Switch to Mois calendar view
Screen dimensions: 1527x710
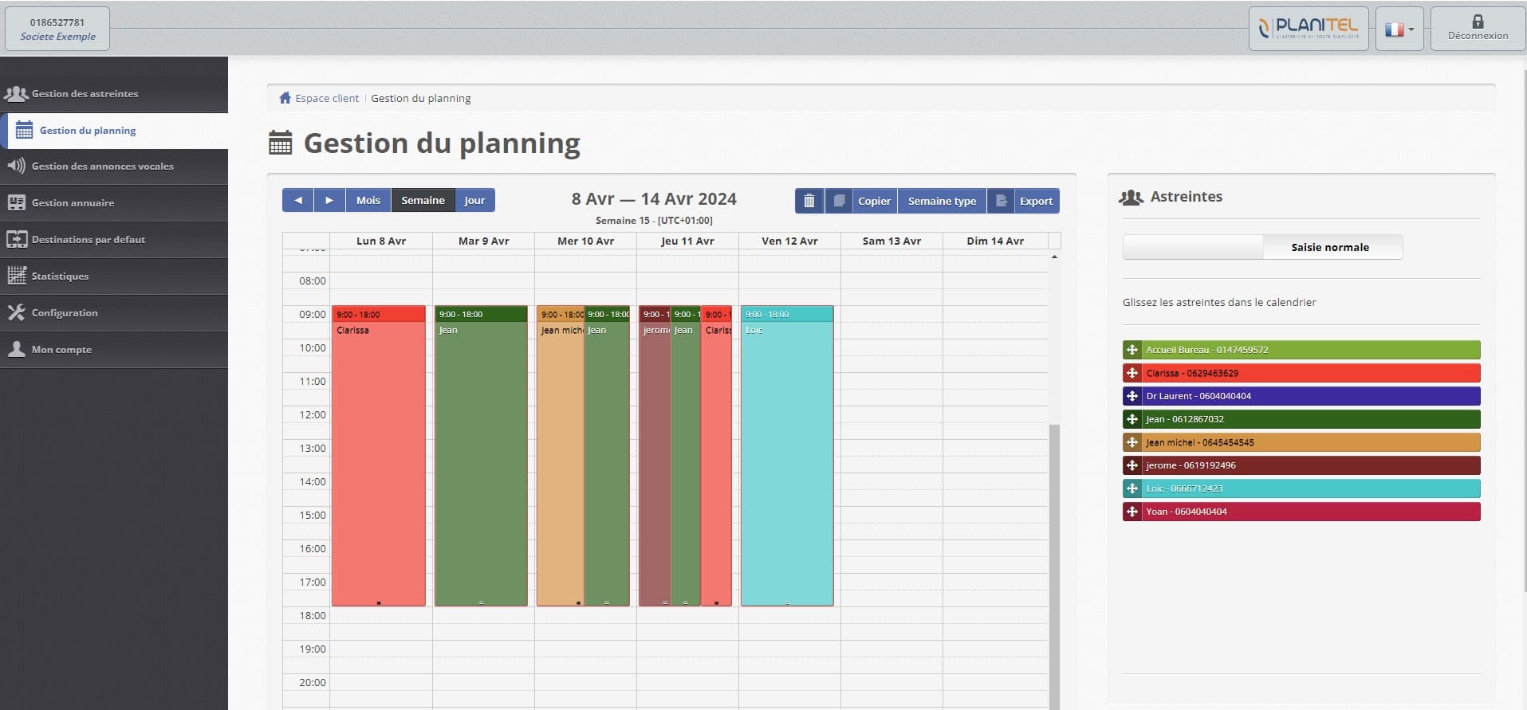368,200
